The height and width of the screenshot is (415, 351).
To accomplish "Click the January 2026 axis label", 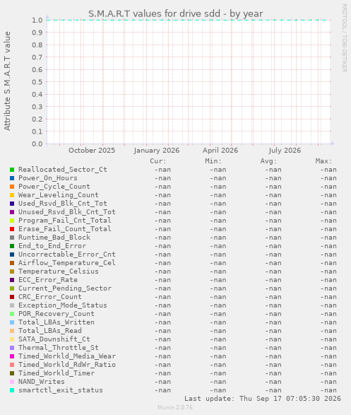I will pos(157,151).
